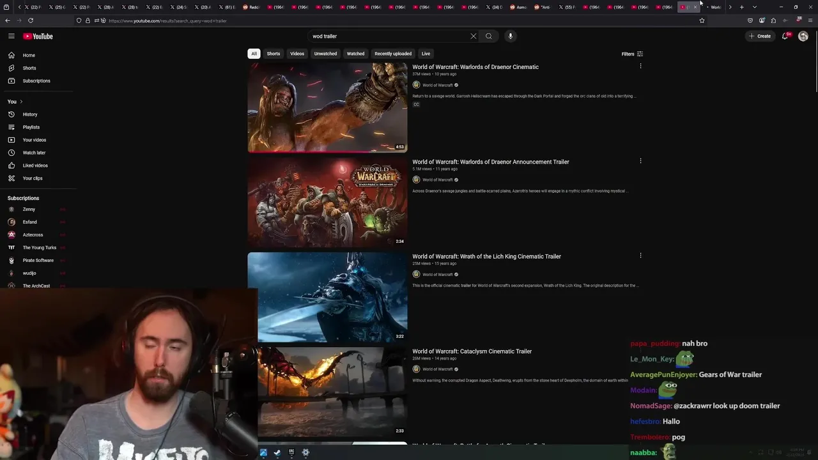The image size is (818, 460).
Task: Click the Cataclysm Cinematic Trailer title
Action: (472, 351)
